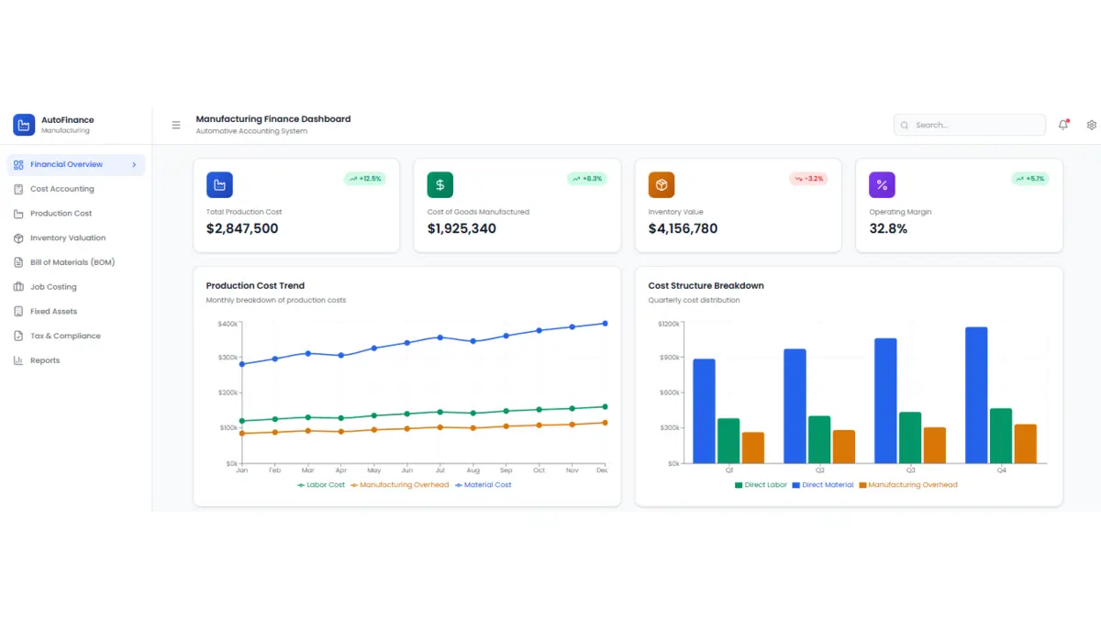Open Tax & Compliance page
The width and height of the screenshot is (1101, 619).
[x=64, y=336]
